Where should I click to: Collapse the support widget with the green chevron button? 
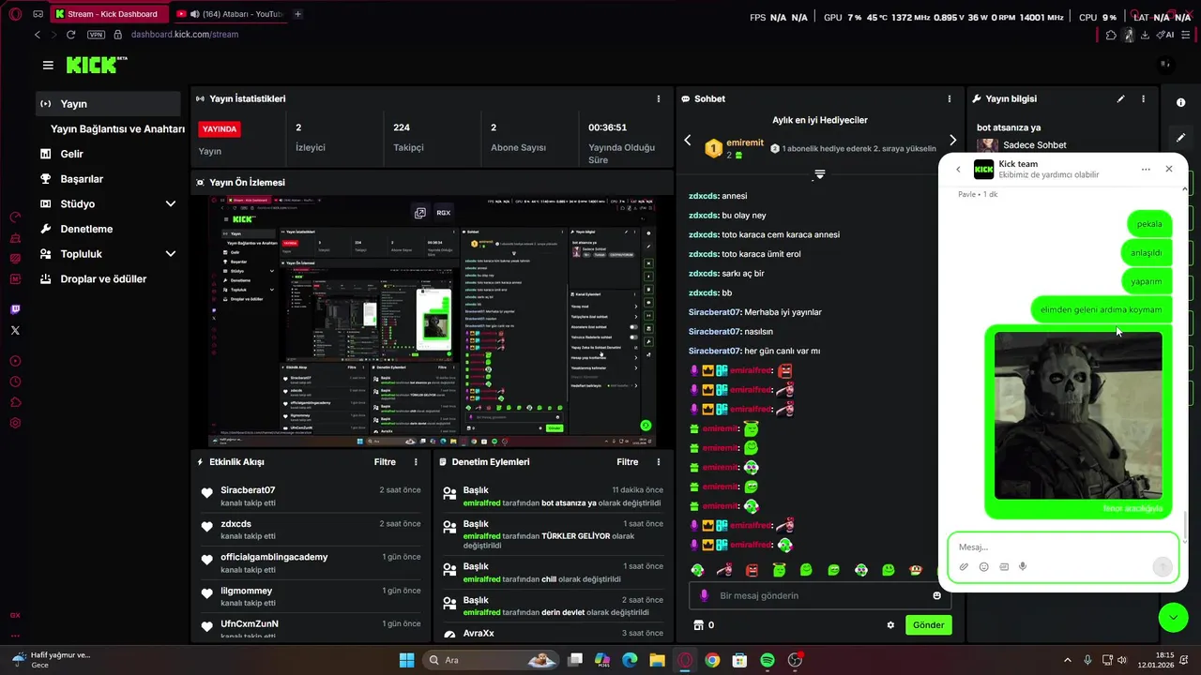click(x=1173, y=617)
